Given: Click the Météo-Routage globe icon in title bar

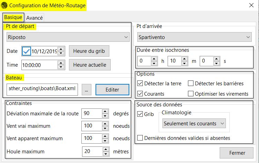Looking at the screenshot, I should pos(4,6).
